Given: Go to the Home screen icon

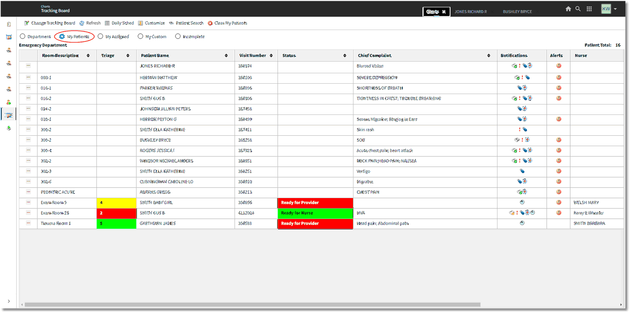Looking at the screenshot, I should [x=568, y=9].
